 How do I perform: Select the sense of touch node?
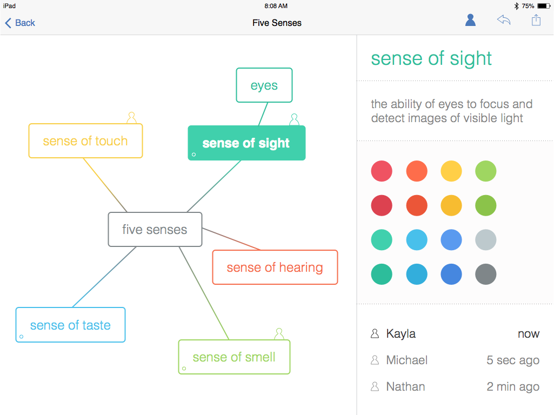pyautogui.click(x=85, y=140)
